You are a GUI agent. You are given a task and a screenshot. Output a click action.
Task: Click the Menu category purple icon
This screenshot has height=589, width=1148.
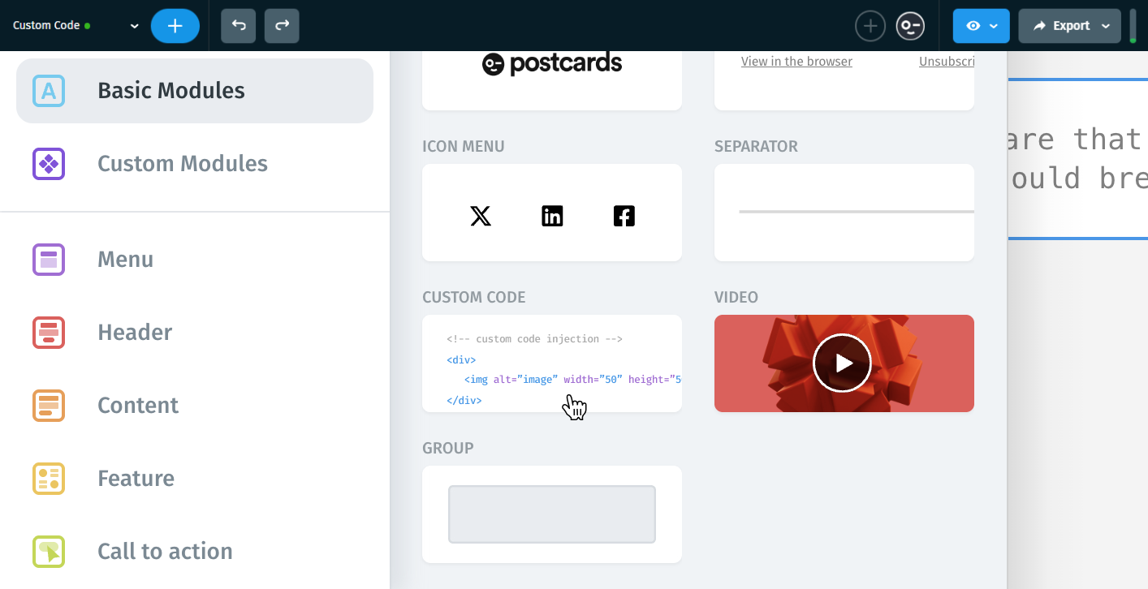[49, 260]
